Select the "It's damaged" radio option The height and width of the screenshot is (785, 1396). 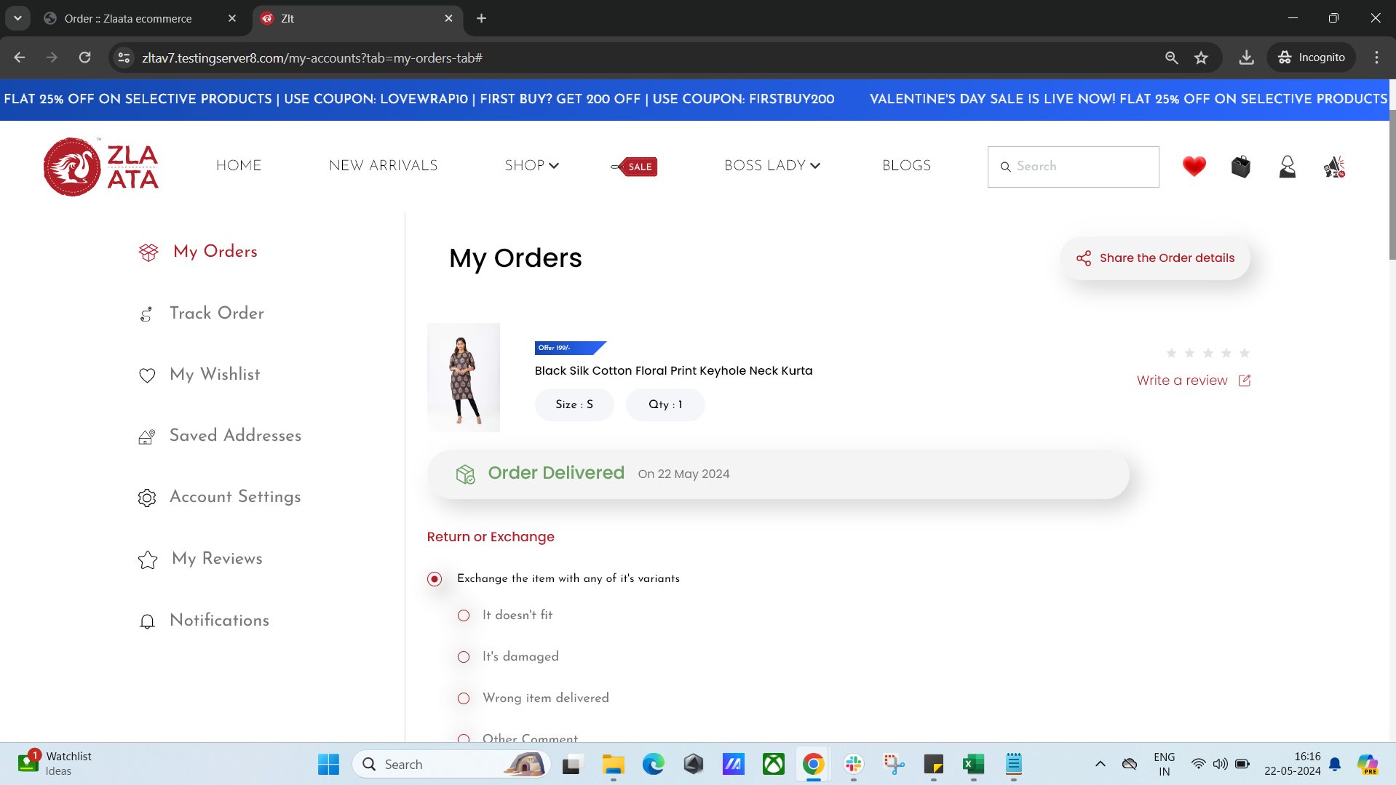point(464,657)
